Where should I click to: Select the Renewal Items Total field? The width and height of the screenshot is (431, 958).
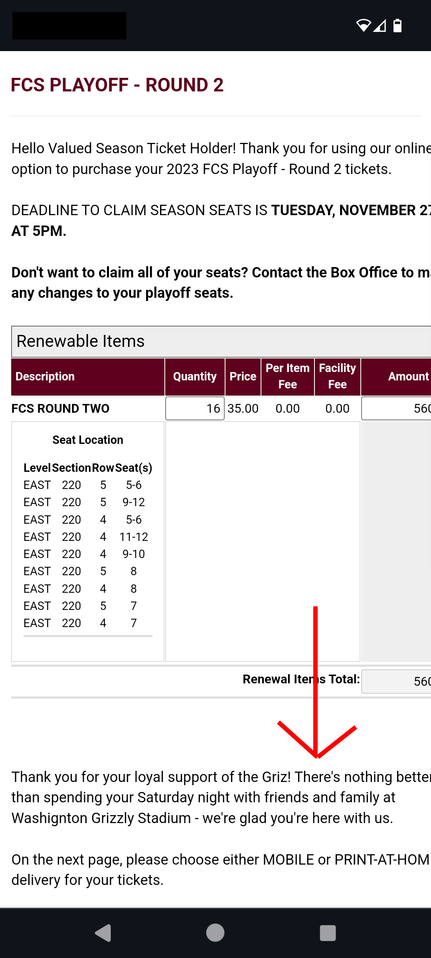[396, 681]
